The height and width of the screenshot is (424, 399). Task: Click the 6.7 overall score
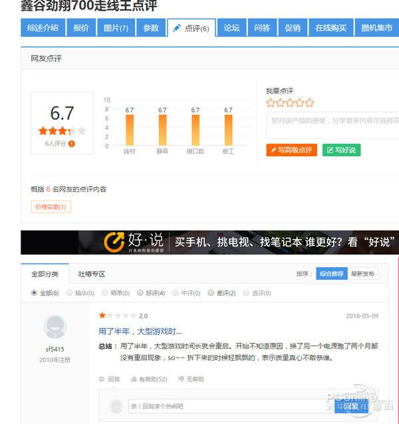(62, 113)
